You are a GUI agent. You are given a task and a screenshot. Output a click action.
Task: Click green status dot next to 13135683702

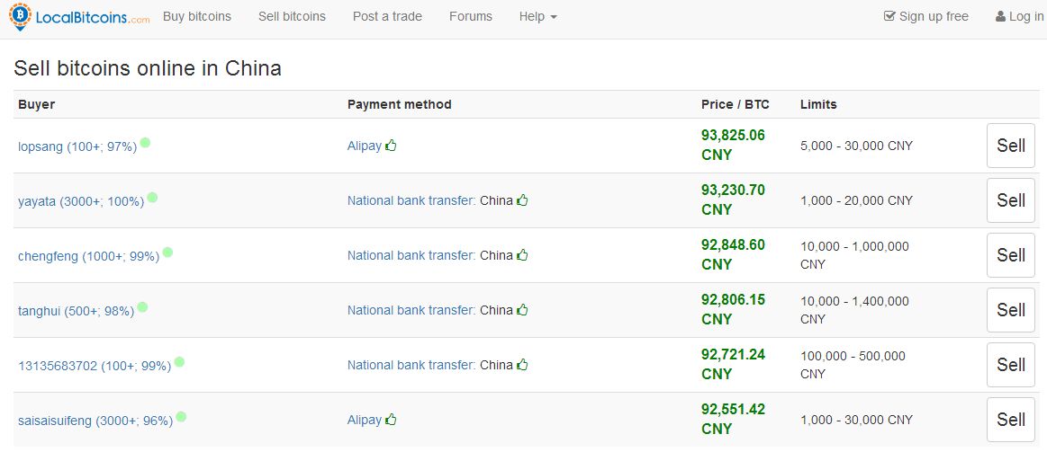pyautogui.click(x=179, y=362)
